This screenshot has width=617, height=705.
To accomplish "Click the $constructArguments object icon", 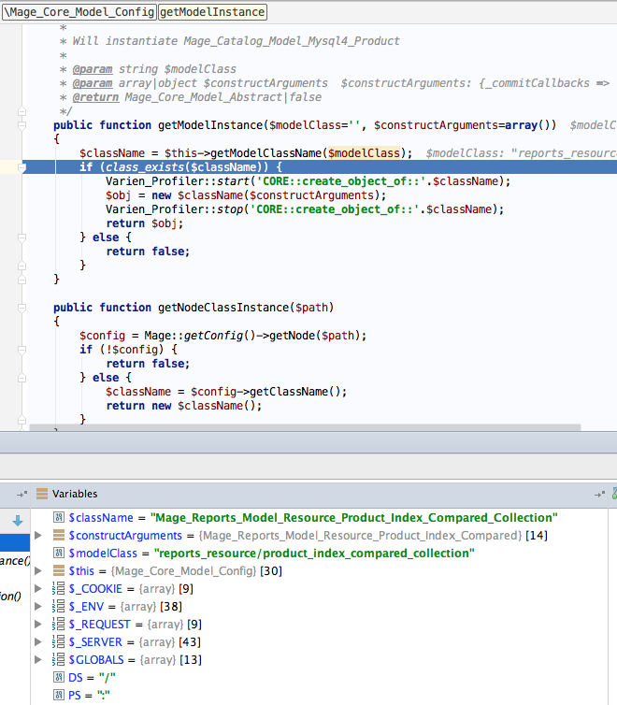I will (58, 535).
